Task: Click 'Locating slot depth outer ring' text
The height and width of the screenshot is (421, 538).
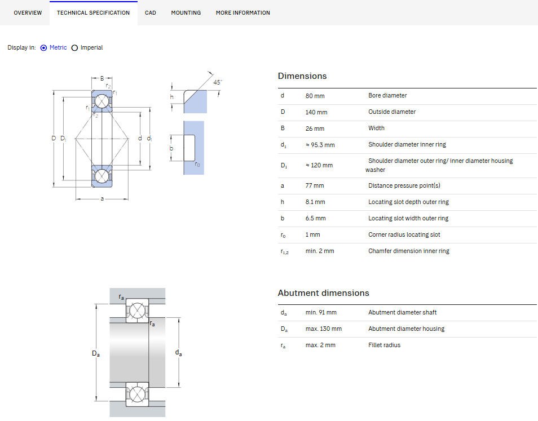Action: pyautogui.click(x=409, y=202)
